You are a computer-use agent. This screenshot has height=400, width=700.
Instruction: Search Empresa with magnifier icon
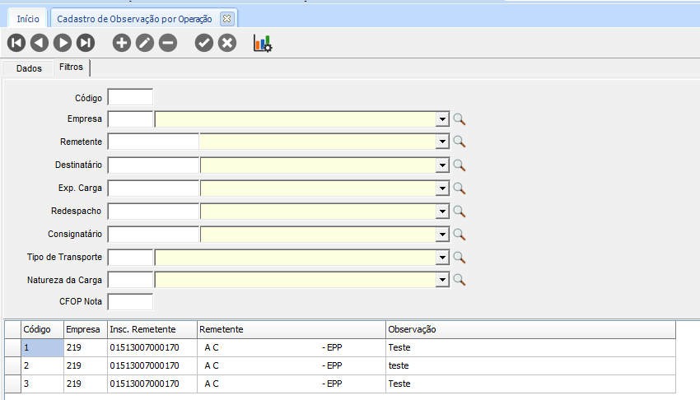click(x=460, y=119)
